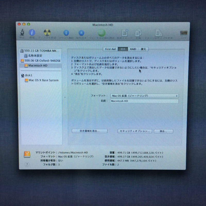Click the orange drive icon beside マウントポイント
The height and width of the screenshot is (206, 206).
coord(27,154)
